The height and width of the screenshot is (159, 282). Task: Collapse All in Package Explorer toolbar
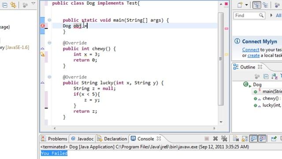pyautogui.click(x=5, y=5)
